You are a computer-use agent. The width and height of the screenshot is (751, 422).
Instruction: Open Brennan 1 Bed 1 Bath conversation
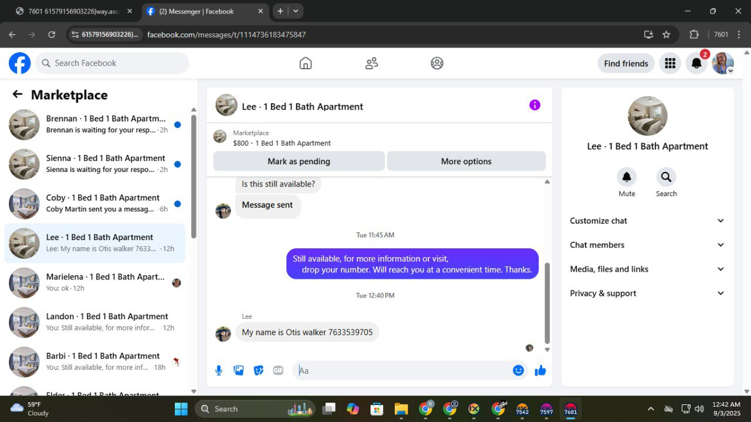pos(95,124)
